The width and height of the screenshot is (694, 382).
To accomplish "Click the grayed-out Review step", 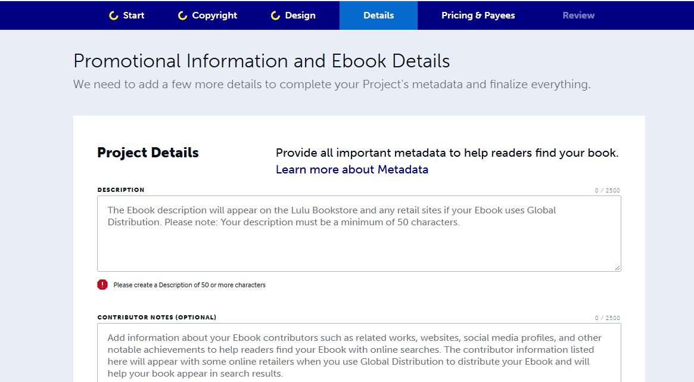I will (578, 15).
